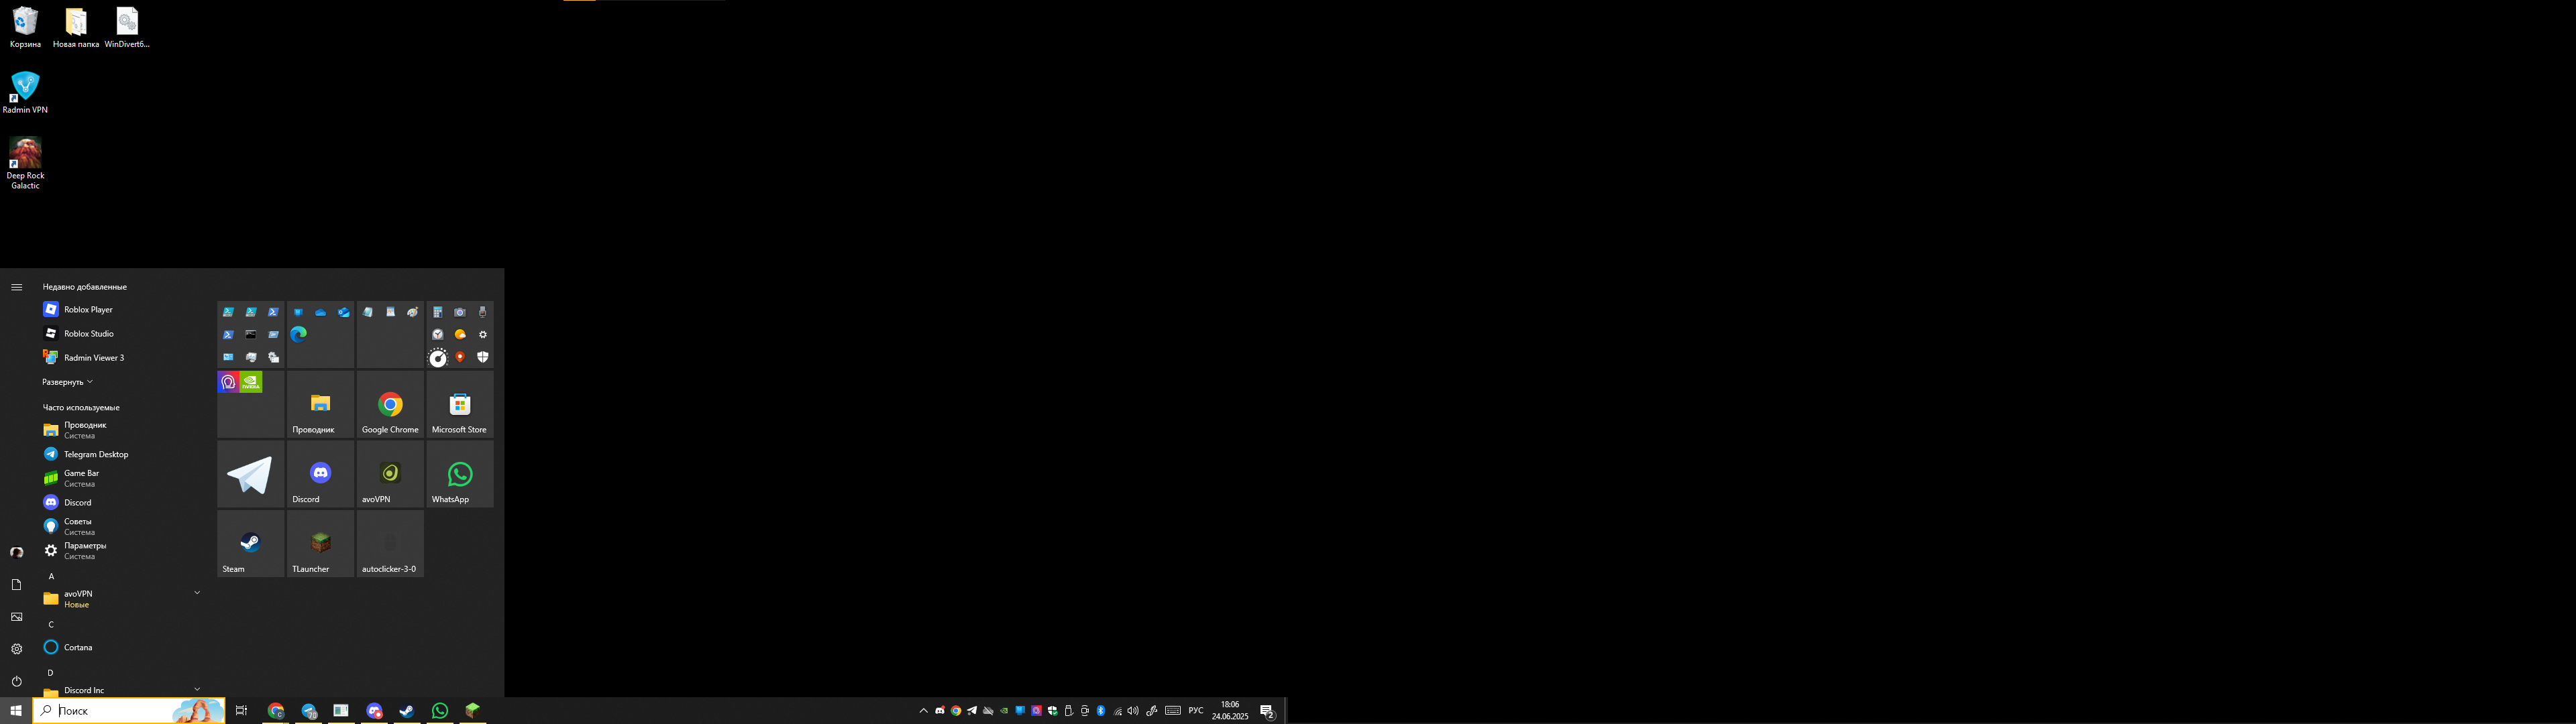Image resolution: width=2576 pixels, height=724 pixels.
Task: Open Telegram Desktop from frequently used list
Action: 120,454
